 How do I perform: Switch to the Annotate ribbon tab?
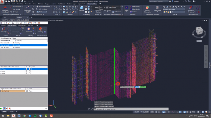[20, 4]
